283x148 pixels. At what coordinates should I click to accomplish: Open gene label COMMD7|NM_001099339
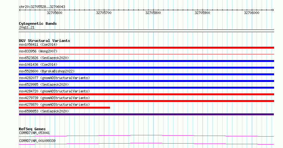37,141
